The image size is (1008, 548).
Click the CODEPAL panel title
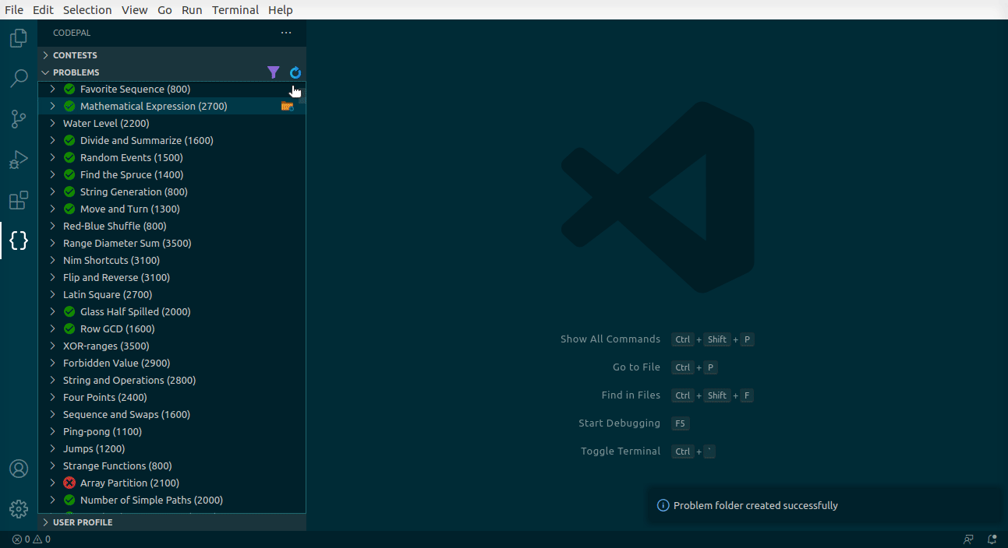click(72, 33)
